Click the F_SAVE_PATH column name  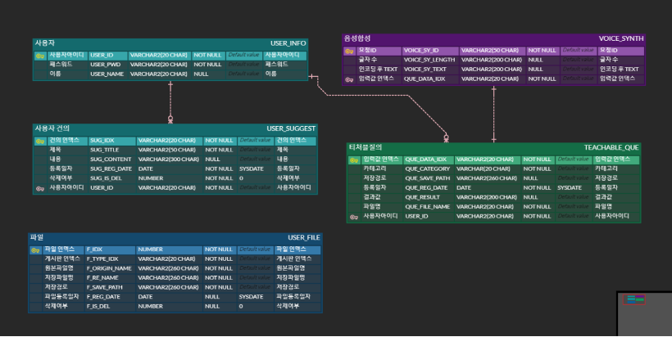105,287
